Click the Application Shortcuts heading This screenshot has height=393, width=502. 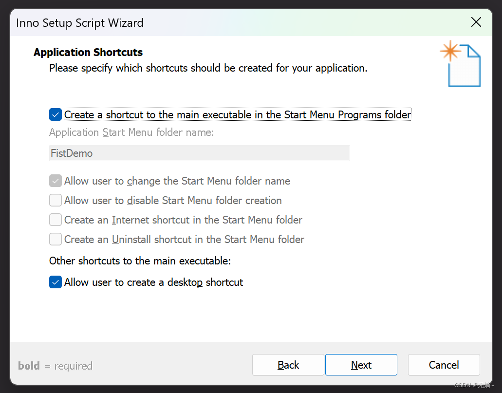tap(88, 52)
